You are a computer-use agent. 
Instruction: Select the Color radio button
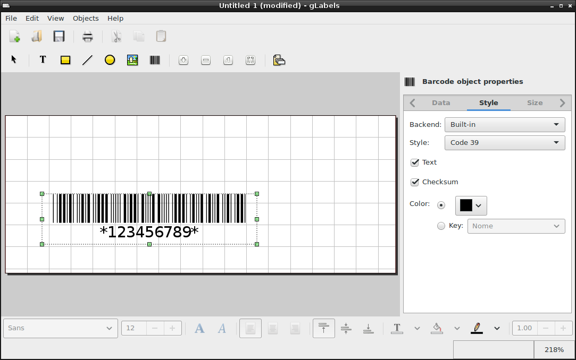[441, 205]
